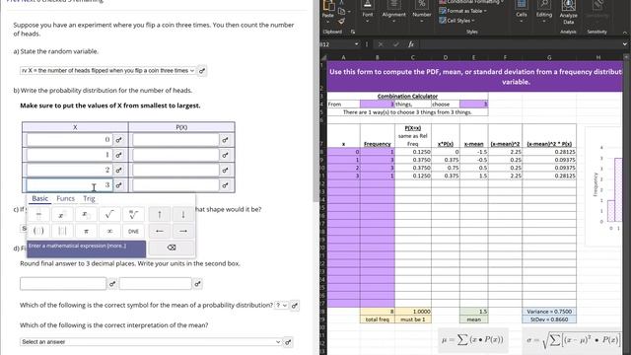
Task: Click the P(X) input for X equals 2
Action: [x=175, y=170]
